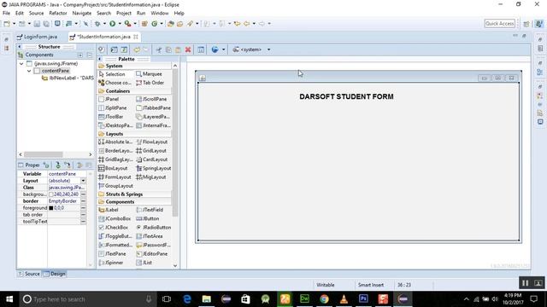Select CardLayout from palette
Viewport: 547px width, 307px height.
(x=152, y=159)
